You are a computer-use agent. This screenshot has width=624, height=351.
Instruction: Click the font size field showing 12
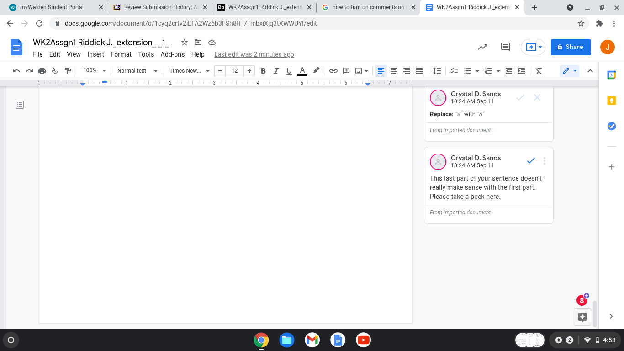(x=235, y=71)
